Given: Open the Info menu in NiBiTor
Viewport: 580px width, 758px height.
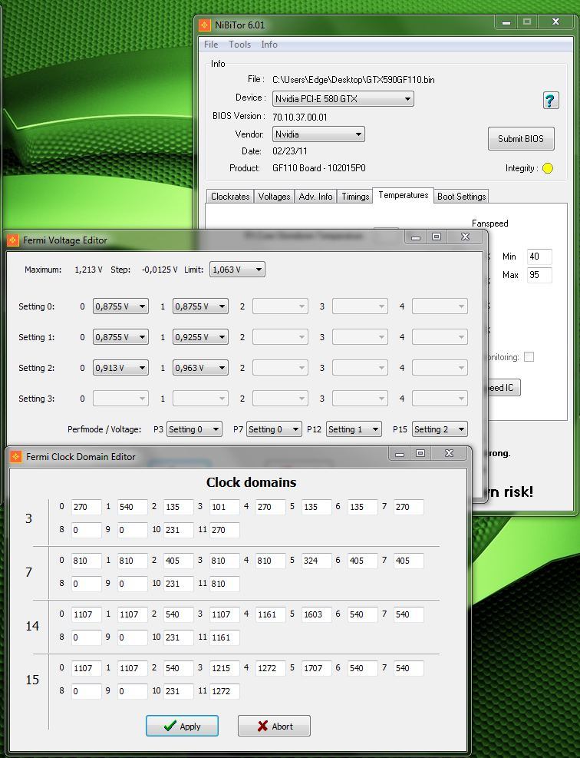Looking at the screenshot, I should (x=269, y=45).
